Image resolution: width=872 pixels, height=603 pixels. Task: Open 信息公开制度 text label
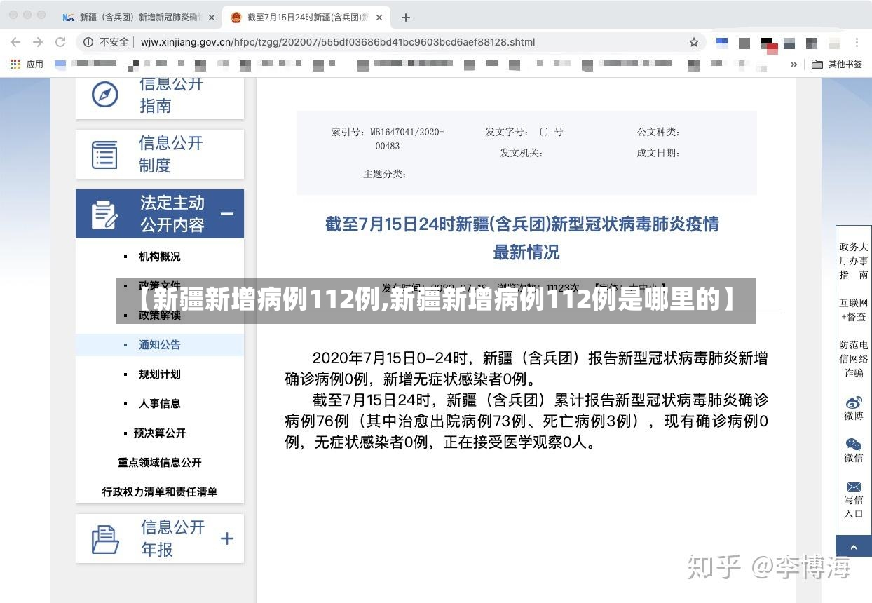[171, 154]
